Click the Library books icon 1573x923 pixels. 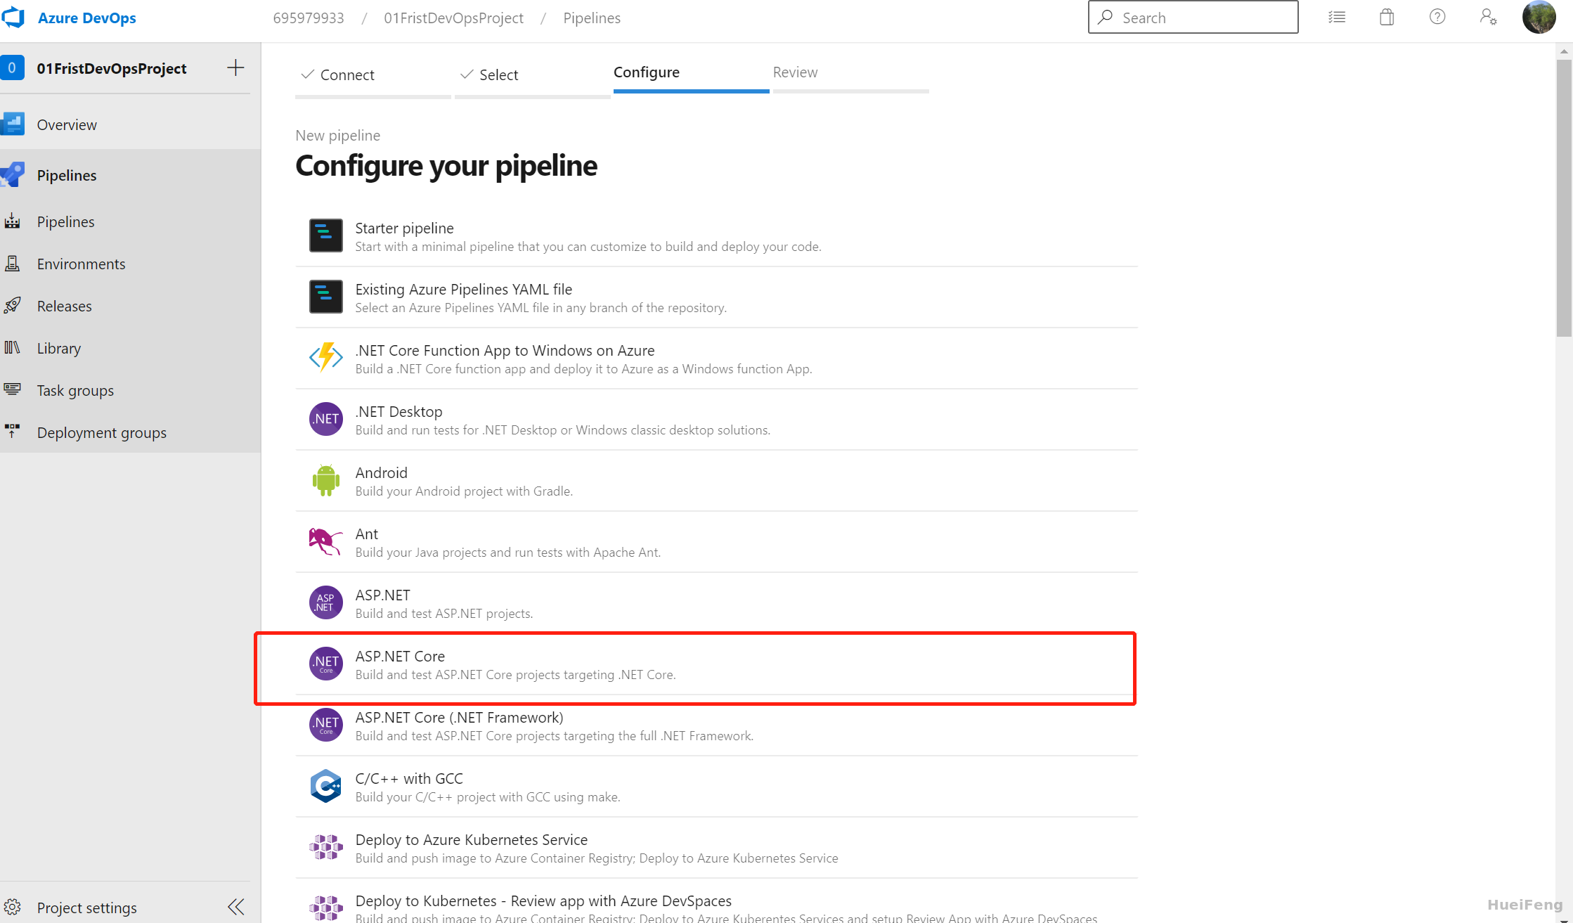[x=13, y=348]
